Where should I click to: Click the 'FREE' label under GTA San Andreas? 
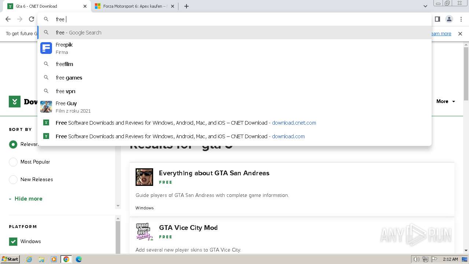(166, 182)
